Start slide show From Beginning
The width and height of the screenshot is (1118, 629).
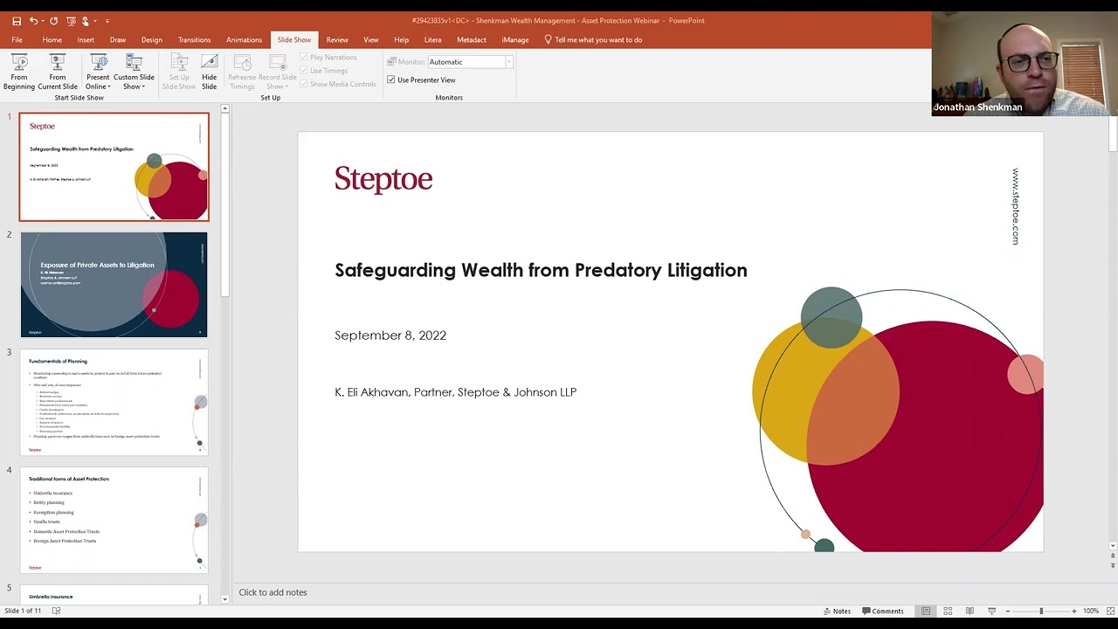pyautogui.click(x=19, y=72)
